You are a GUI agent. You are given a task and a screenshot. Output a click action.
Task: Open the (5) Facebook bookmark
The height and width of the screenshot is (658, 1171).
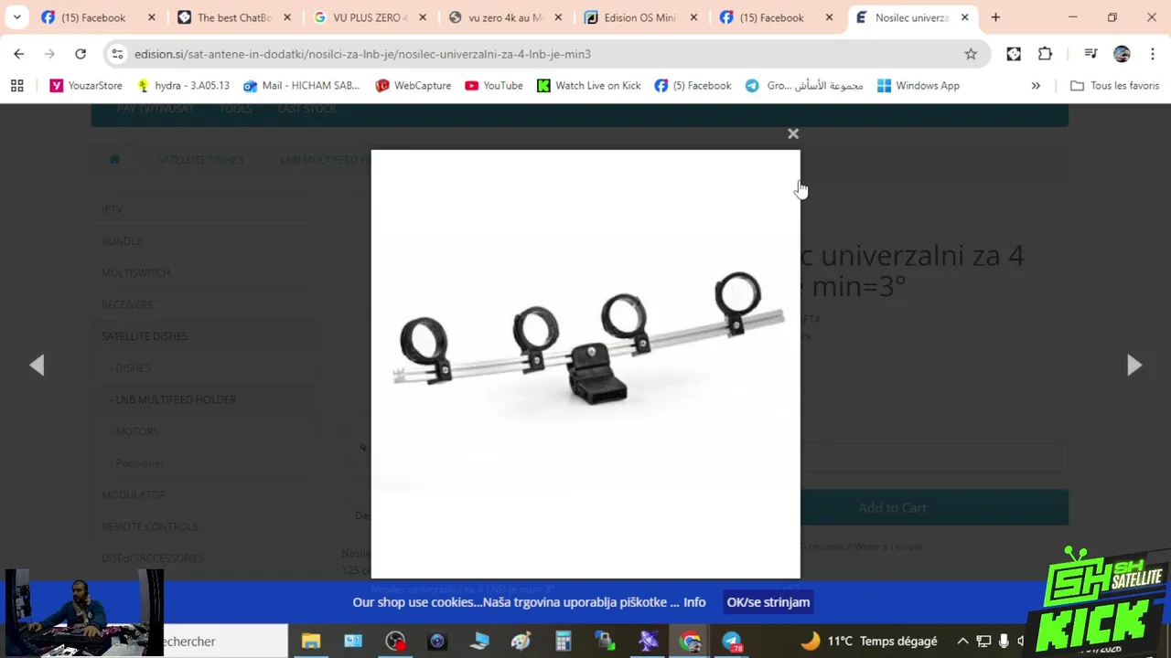(x=693, y=86)
